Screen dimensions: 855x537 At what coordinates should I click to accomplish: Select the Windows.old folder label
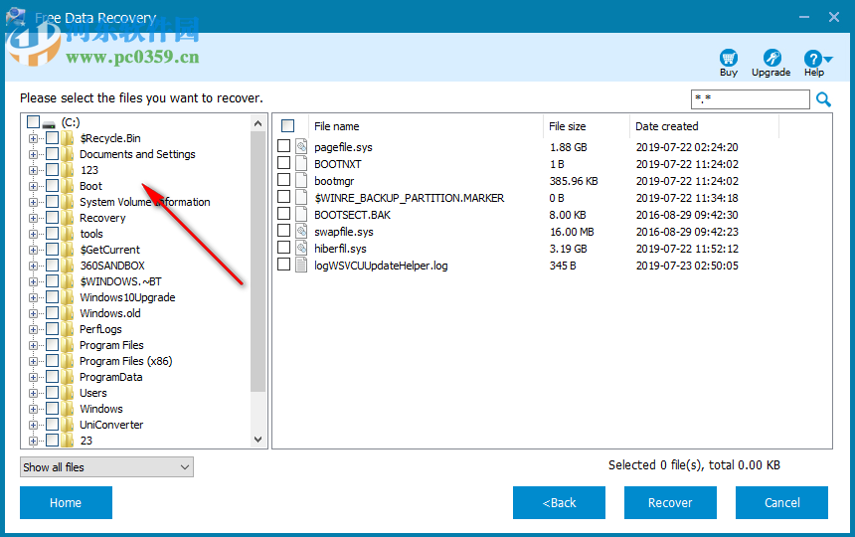click(x=110, y=313)
